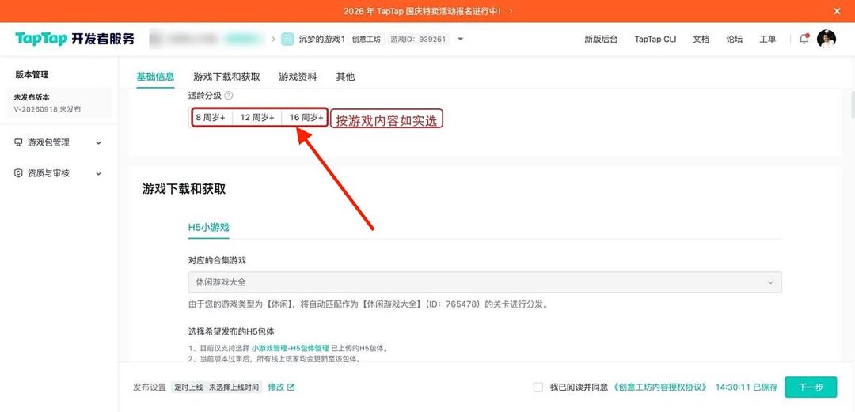Switch to the 基础信息 tab
This screenshot has width=855, height=412.
tap(155, 77)
